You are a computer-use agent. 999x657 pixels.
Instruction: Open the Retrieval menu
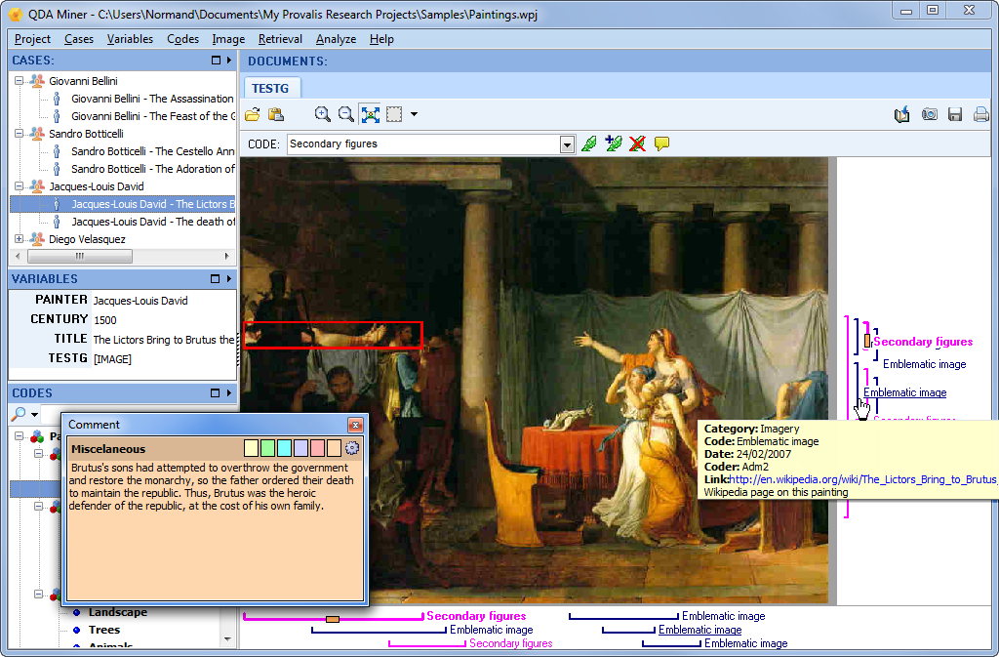coord(280,39)
